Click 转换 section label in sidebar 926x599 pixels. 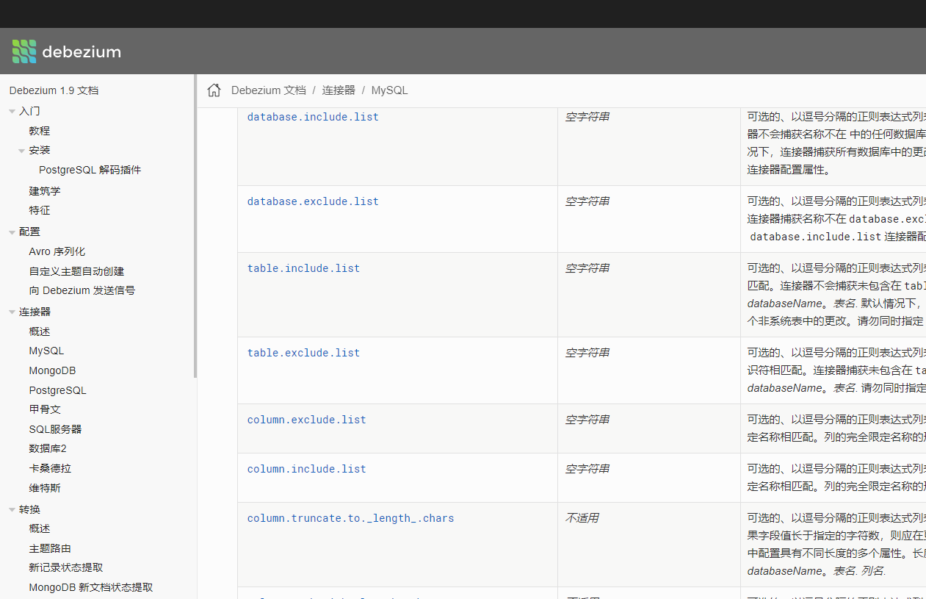point(29,509)
